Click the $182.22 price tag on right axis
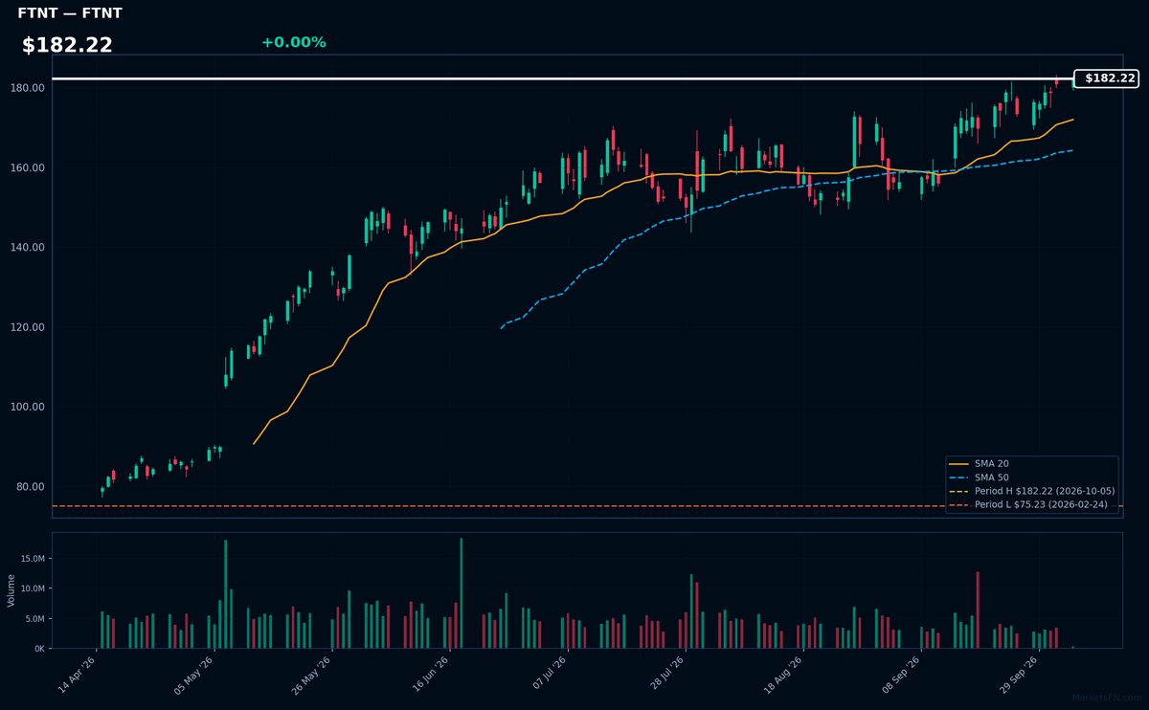 coord(1107,78)
